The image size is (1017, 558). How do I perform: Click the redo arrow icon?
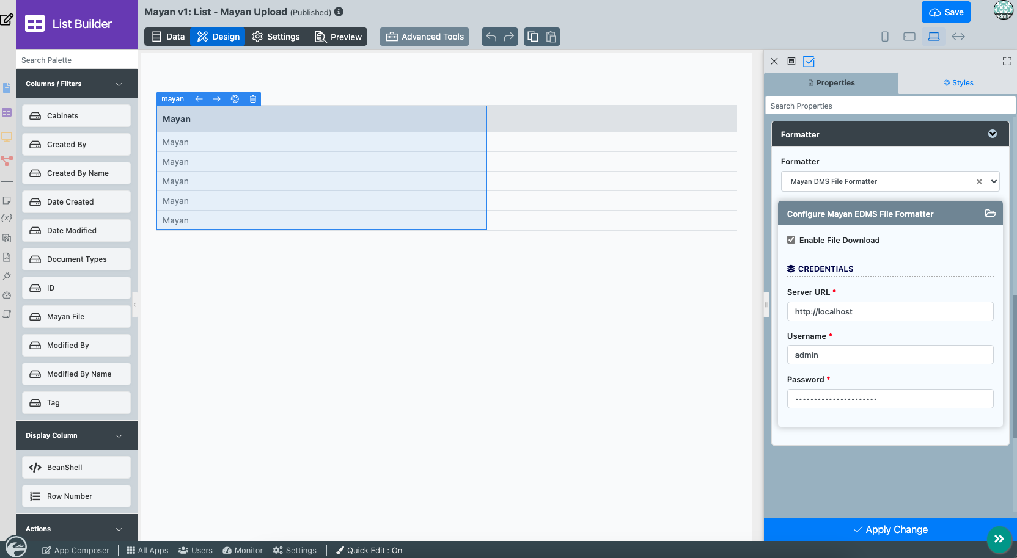[x=509, y=37]
